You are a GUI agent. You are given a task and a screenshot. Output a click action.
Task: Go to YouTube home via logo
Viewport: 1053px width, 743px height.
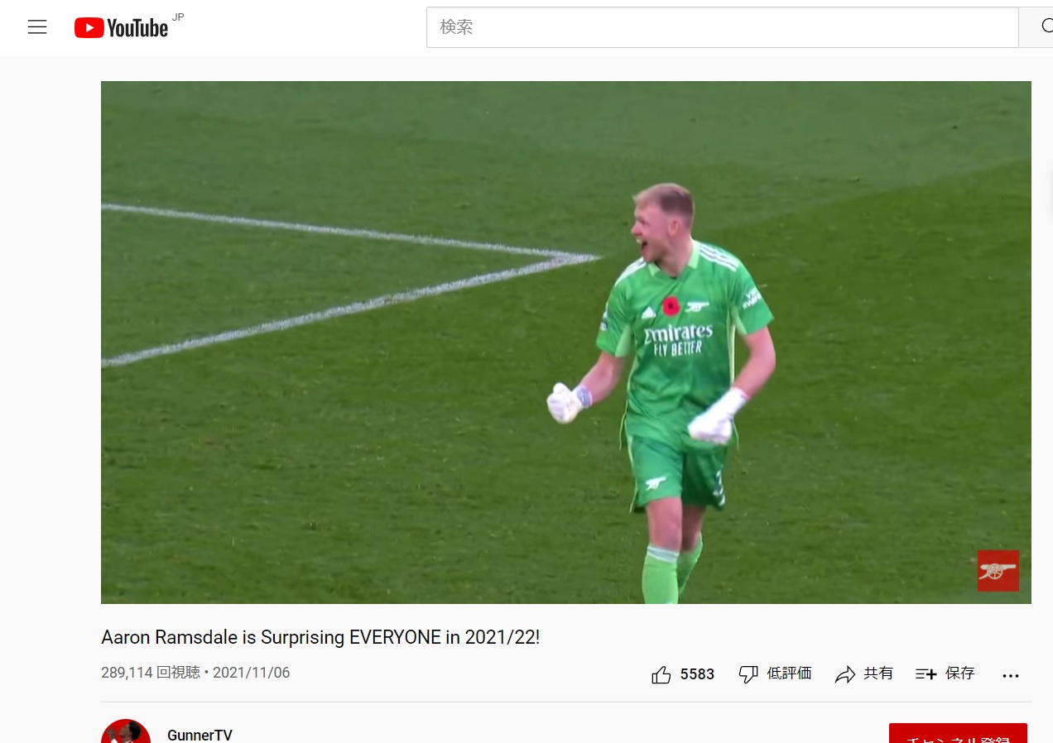(121, 28)
